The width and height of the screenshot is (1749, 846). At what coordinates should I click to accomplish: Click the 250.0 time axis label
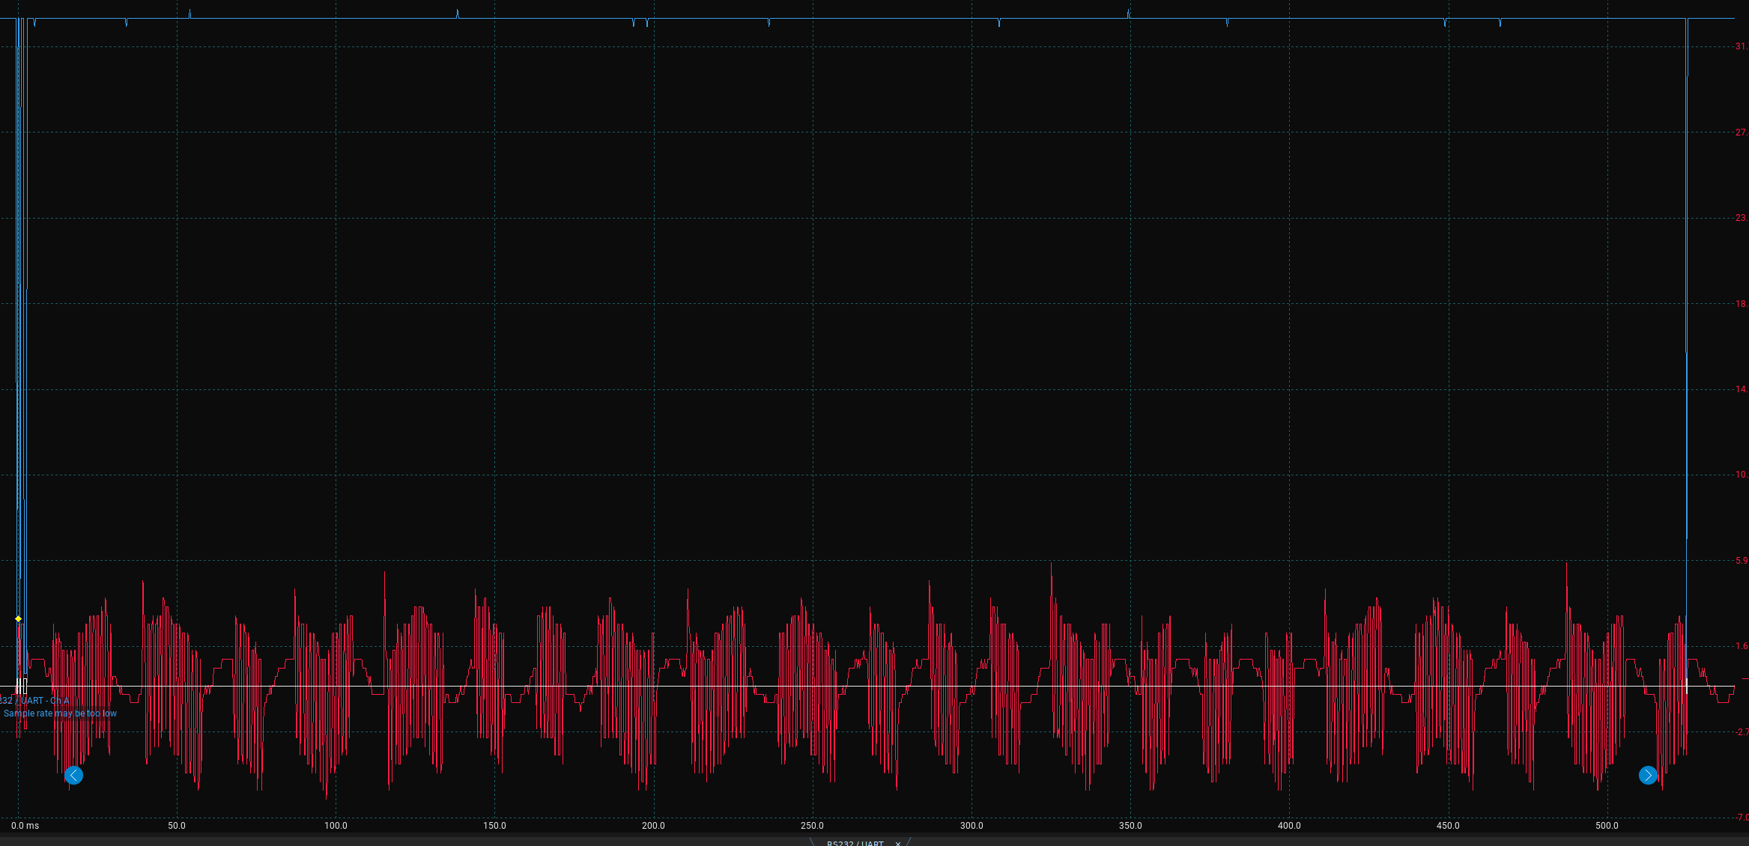pyautogui.click(x=812, y=826)
